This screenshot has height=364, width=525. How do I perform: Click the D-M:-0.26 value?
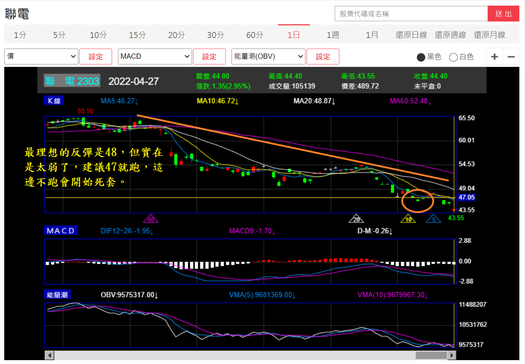pyautogui.click(x=375, y=231)
